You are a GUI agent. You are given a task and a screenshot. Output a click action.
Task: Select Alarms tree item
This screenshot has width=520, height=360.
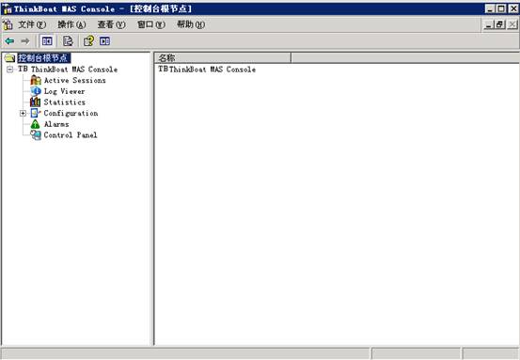click(x=56, y=124)
